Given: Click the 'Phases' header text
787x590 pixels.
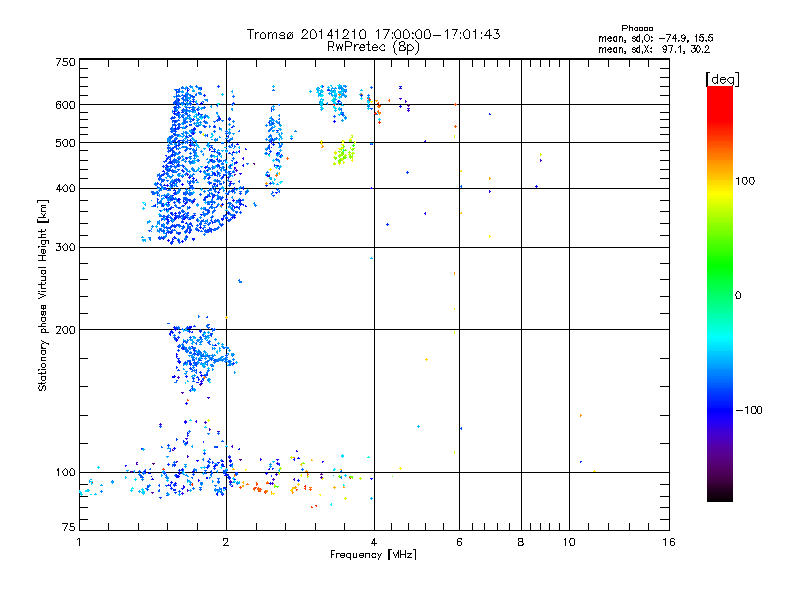Looking at the screenshot, I should click(x=636, y=29).
